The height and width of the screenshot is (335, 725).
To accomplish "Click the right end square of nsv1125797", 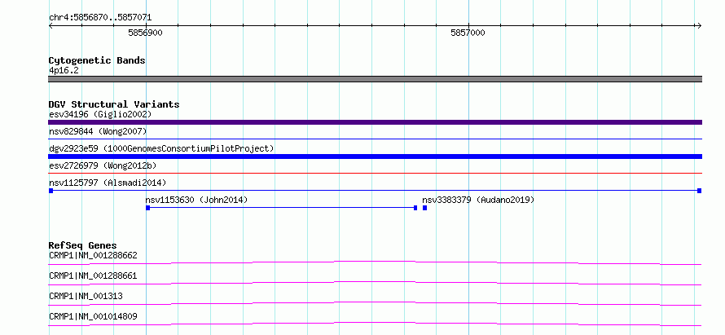I will coord(700,191).
